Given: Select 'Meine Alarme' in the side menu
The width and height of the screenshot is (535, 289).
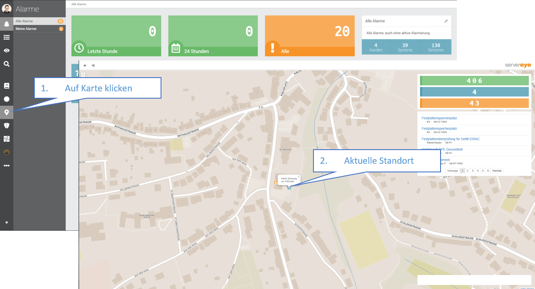Looking at the screenshot, I should (26, 29).
